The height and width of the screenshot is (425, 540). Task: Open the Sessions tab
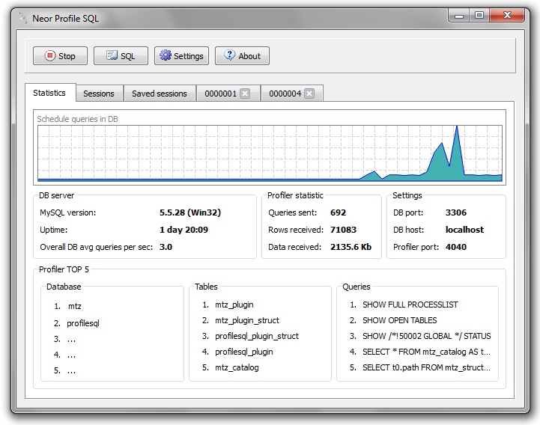click(99, 94)
